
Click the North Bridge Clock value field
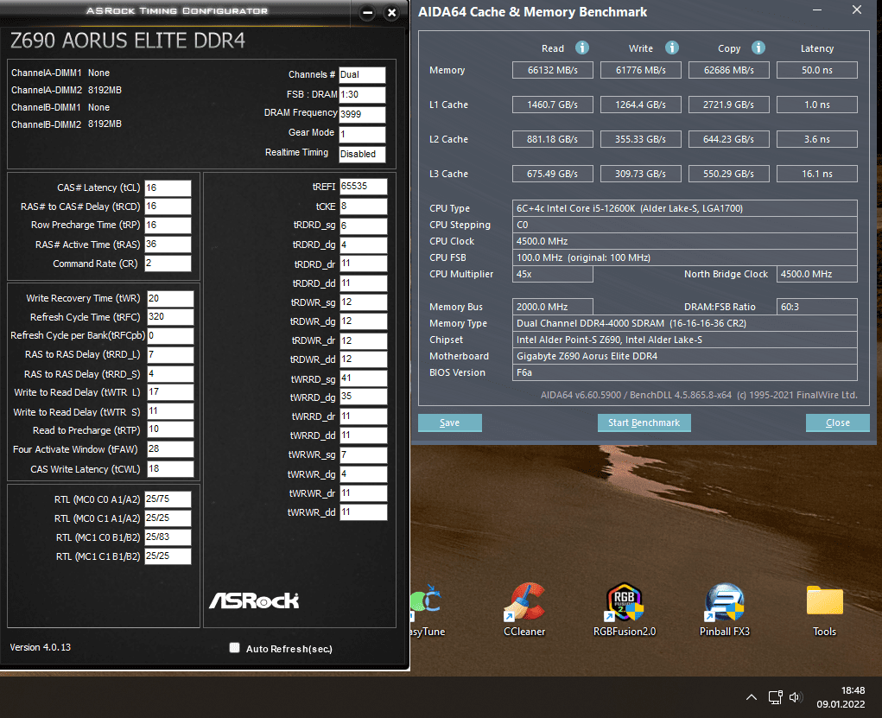tap(816, 274)
